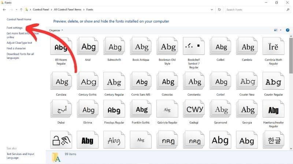The width and height of the screenshot is (293, 164).
Task: Open the Consolas font family
Action: point(167,81)
